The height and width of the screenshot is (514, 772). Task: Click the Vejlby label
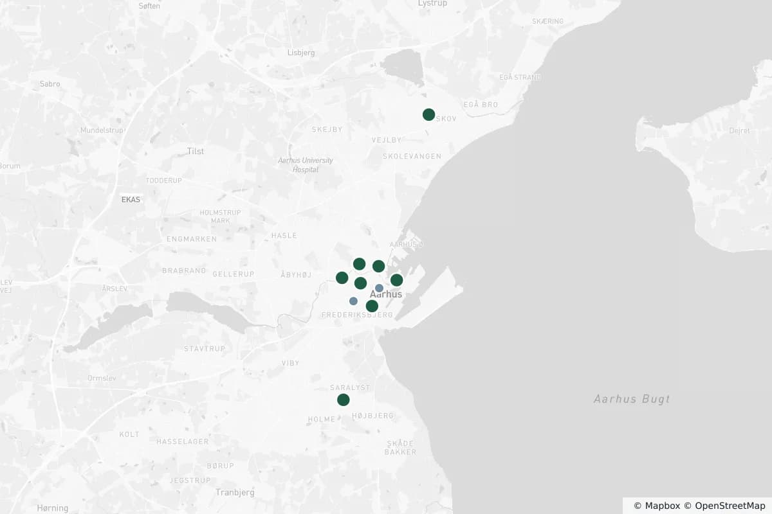point(387,140)
